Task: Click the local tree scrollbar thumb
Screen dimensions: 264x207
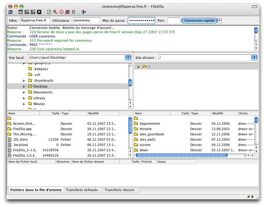Action: [x=130, y=83]
